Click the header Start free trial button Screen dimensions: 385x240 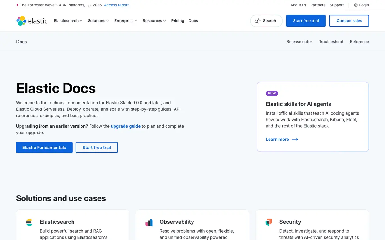(x=306, y=21)
